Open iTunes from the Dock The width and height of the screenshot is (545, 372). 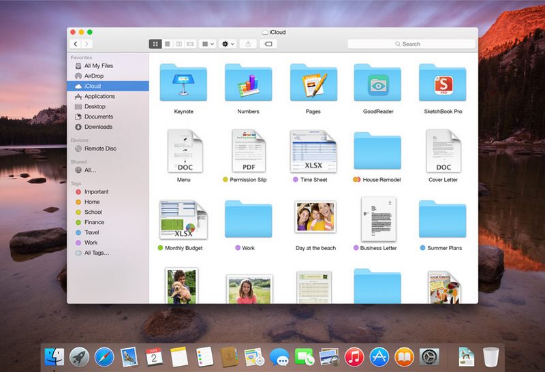tap(354, 357)
